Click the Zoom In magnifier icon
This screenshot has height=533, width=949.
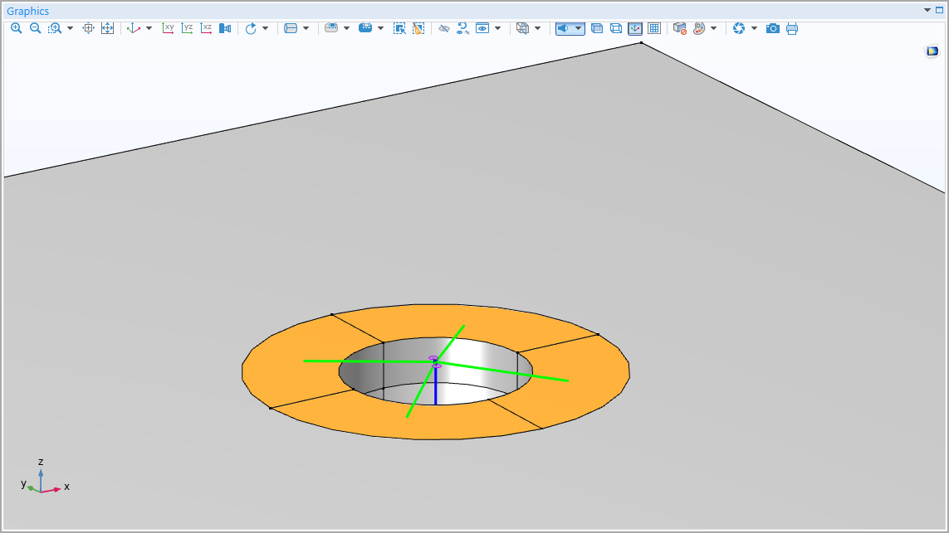(17, 28)
